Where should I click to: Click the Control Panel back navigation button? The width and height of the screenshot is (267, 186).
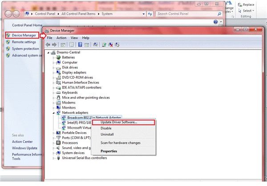pyautogui.click(x=8, y=14)
